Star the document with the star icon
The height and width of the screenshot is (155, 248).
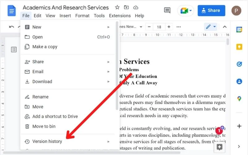point(117,7)
